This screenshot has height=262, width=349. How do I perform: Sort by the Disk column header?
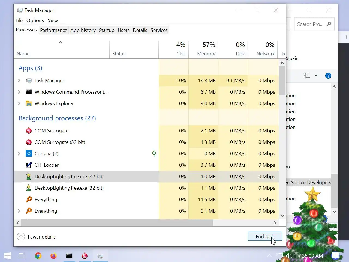[x=233, y=50]
